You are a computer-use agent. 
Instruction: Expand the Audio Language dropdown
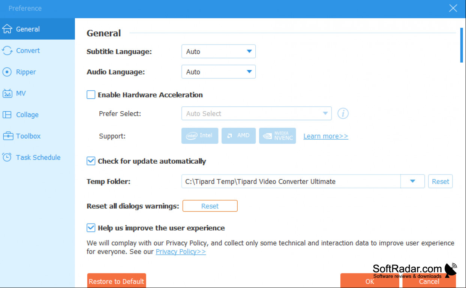point(219,72)
